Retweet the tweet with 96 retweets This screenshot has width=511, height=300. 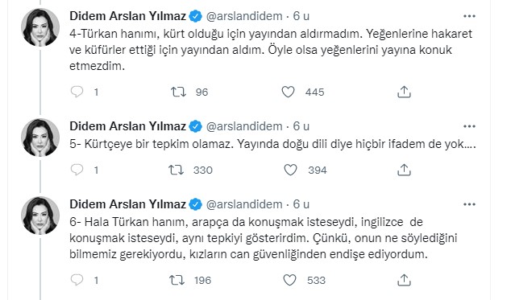tap(179, 92)
